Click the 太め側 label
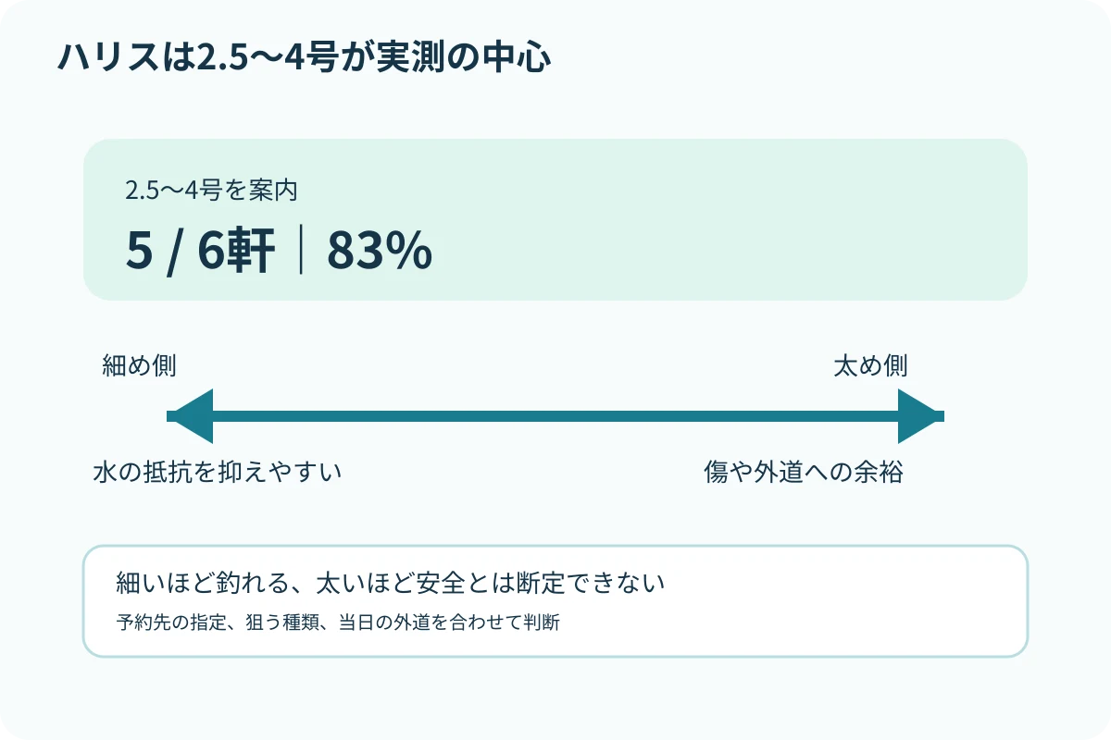This screenshot has width=1111, height=740. [870, 365]
